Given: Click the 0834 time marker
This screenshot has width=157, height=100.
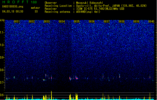Looking at the screenshot, I should (x=62, y=21).
